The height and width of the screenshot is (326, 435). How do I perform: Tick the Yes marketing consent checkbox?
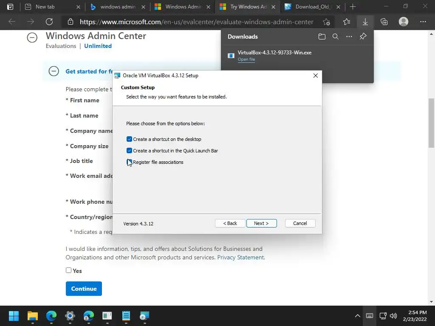(x=68, y=270)
